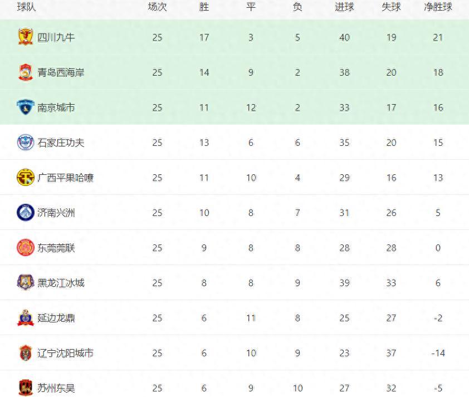The width and height of the screenshot is (469, 397).
Task: Open the 青岛西海岸 team name link
Action: [61, 72]
